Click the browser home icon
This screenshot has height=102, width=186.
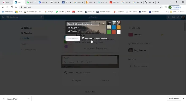pyautogui.click(x=16, y=7)
